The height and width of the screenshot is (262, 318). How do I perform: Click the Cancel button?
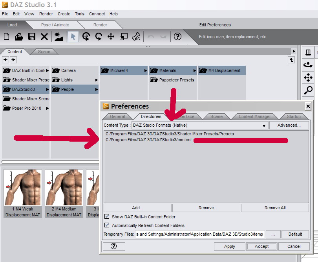[x=294, y=246]
